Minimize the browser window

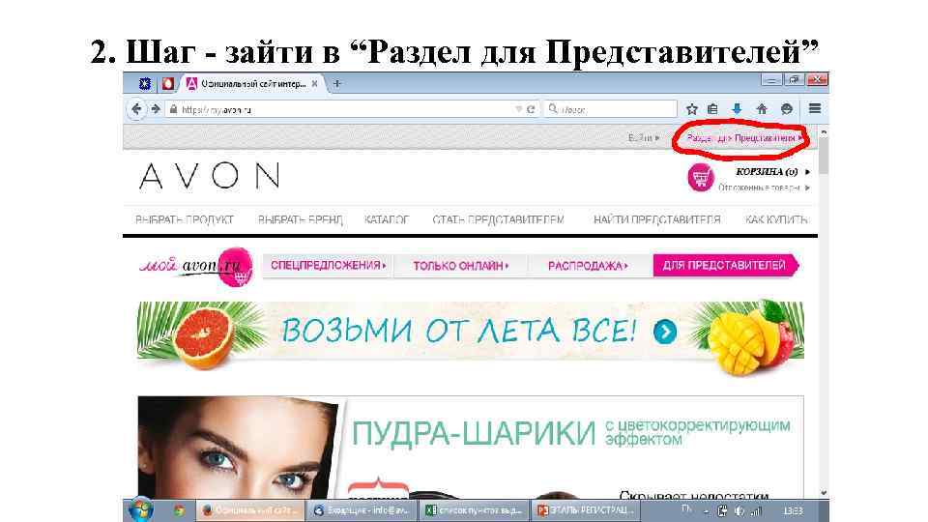771,80
